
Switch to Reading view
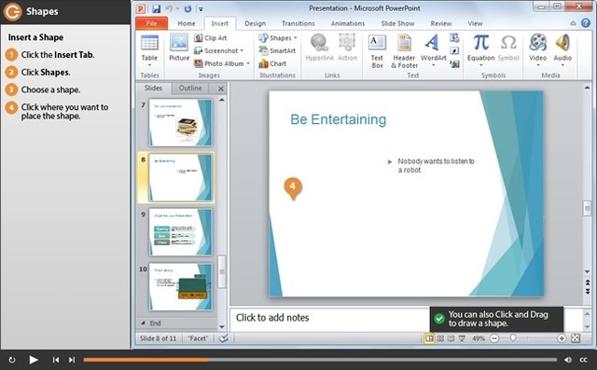tap(451, 338)
